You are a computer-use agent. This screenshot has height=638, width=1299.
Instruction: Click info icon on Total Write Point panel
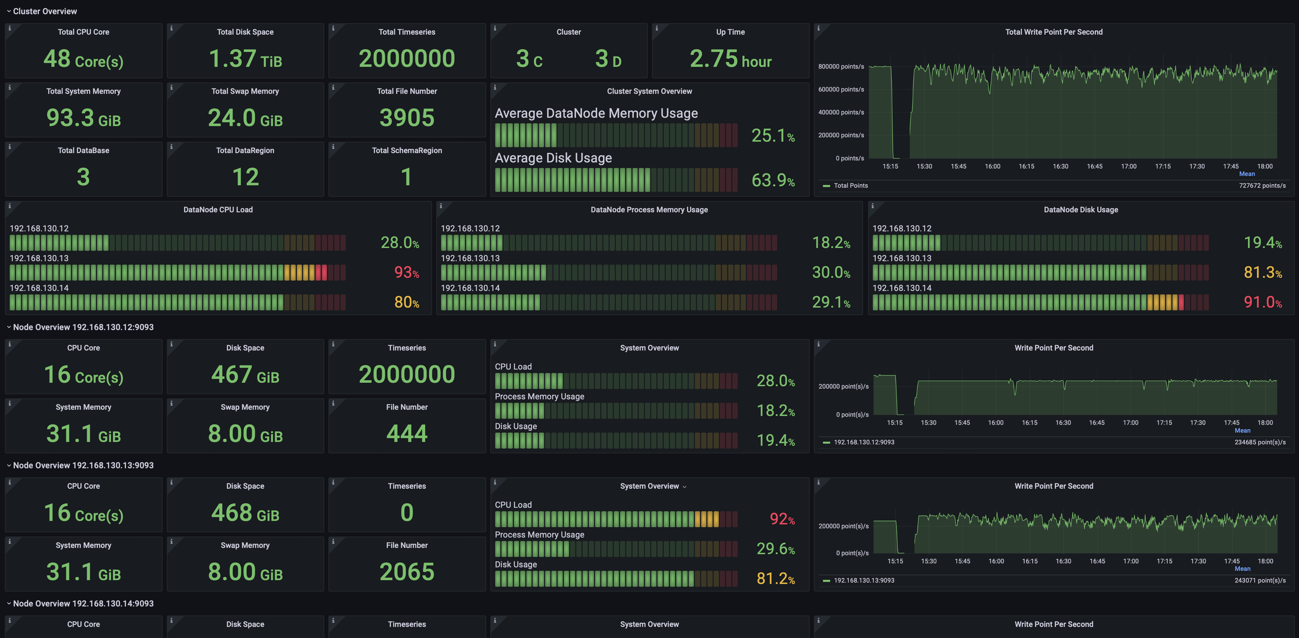[818, 29]
